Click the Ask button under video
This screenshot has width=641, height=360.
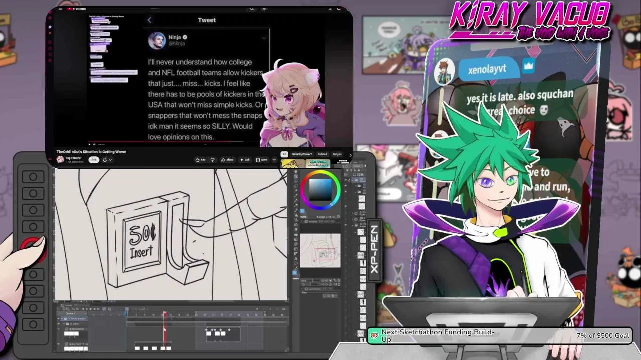[245, 160]
